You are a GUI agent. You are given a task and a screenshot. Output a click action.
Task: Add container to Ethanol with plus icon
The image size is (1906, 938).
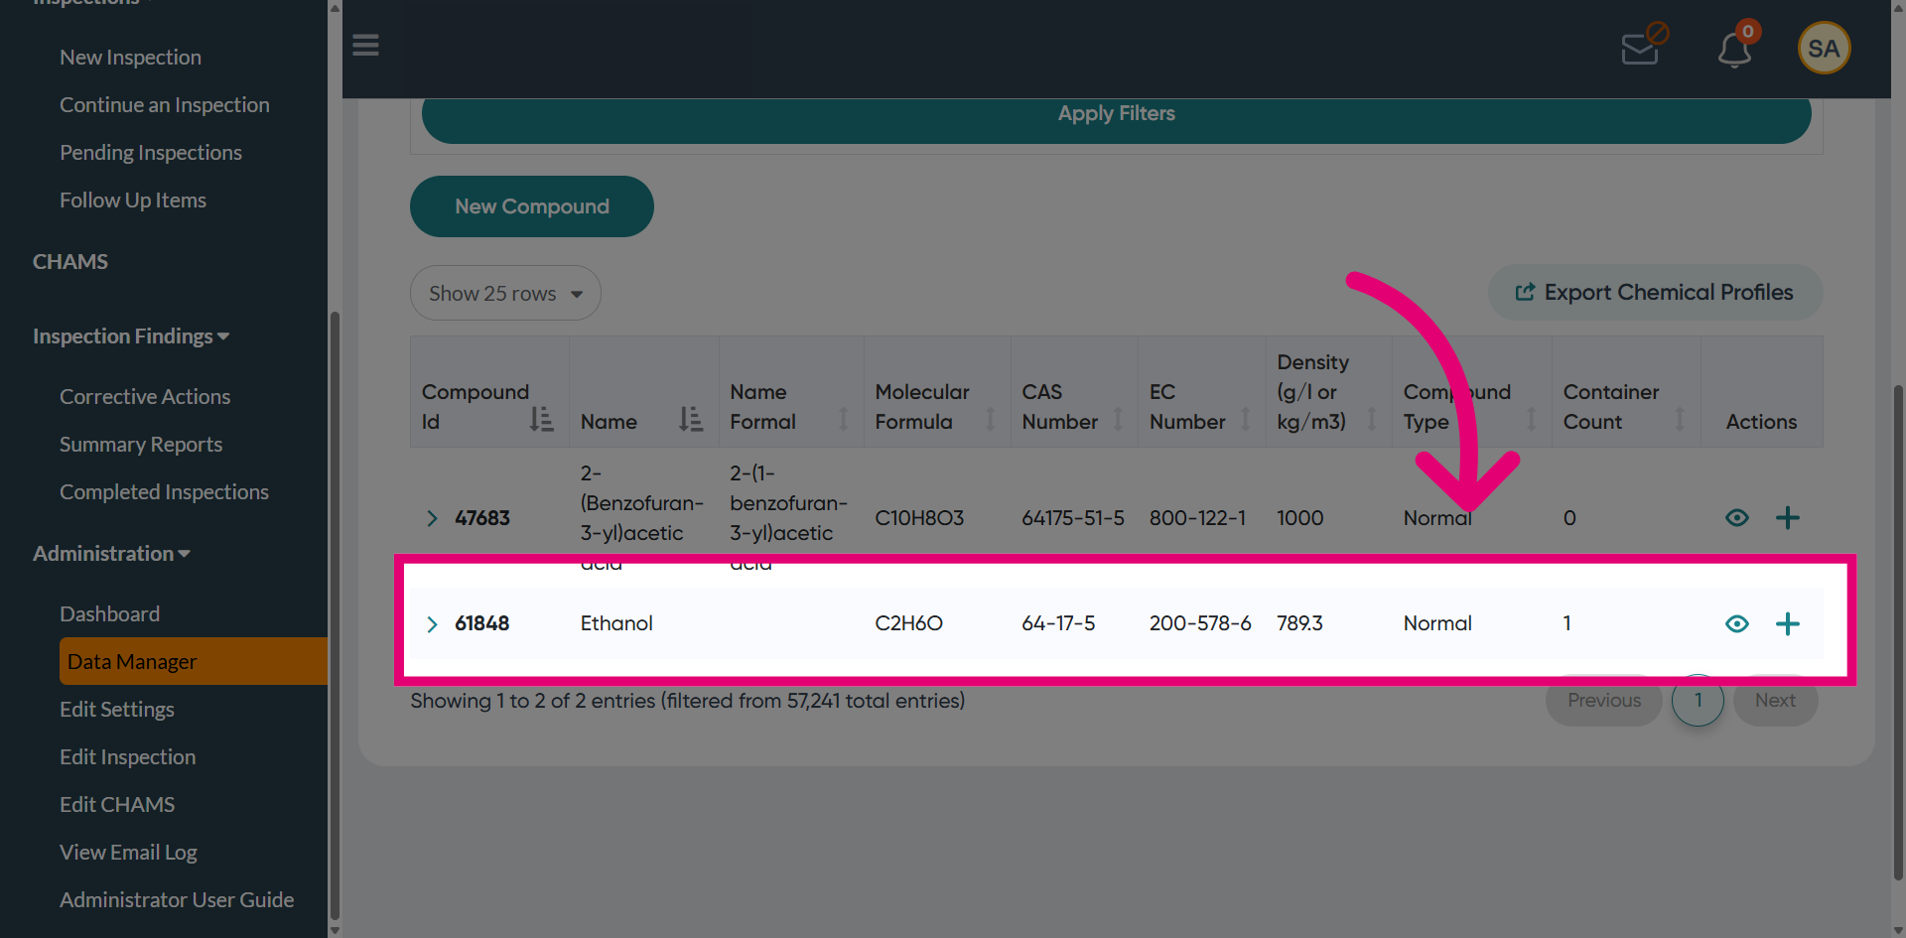1787,623
